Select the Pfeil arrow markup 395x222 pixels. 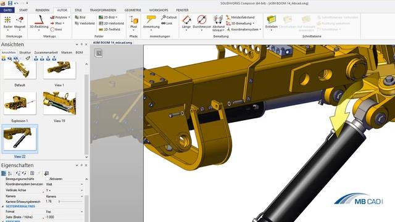[57, 23]
